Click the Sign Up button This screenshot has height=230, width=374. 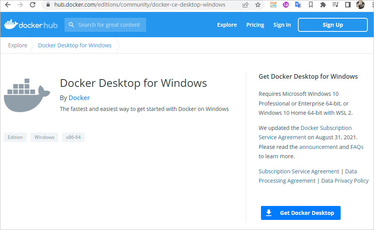[x=332, y=25]
